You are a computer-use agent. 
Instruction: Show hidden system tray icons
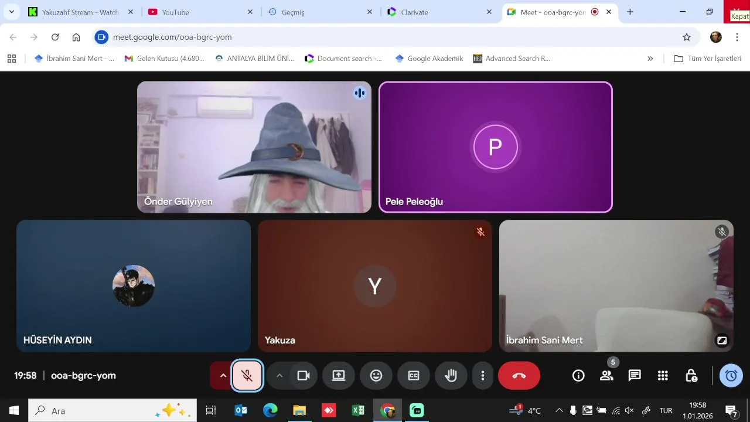(x=559, y=410)
